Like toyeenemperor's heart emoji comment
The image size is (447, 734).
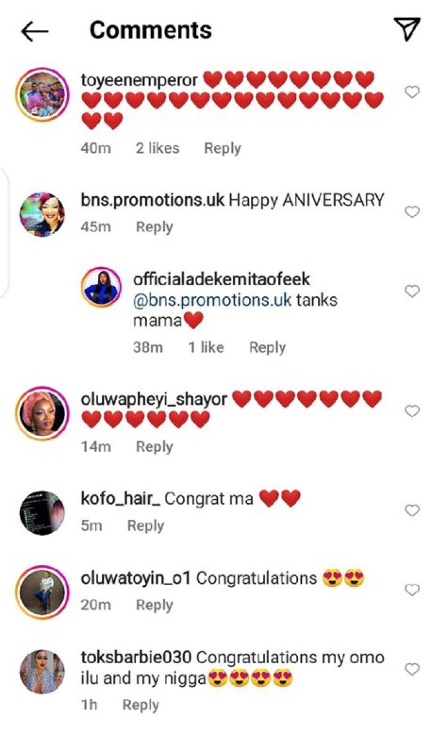pos(412,93)
